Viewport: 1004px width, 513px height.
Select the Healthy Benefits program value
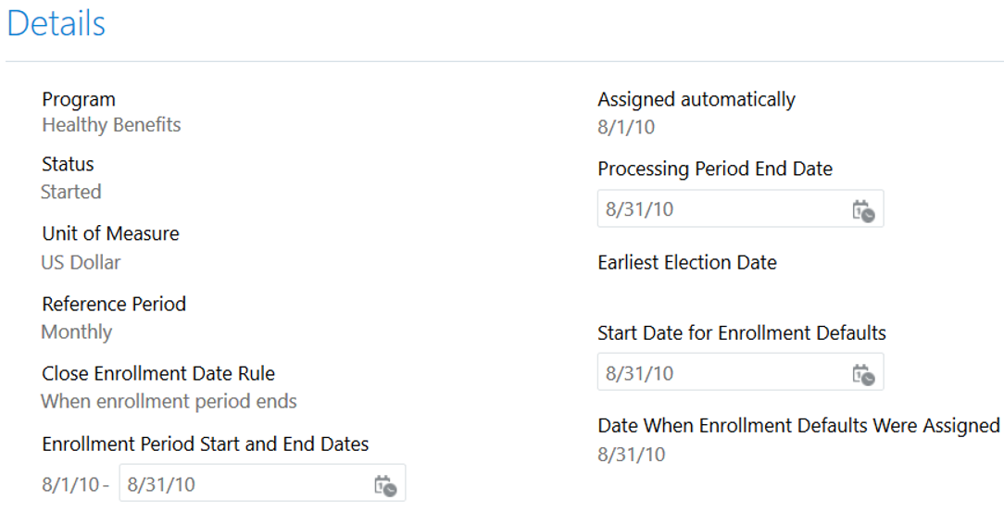pyautogui.click(x=111, y=125)
